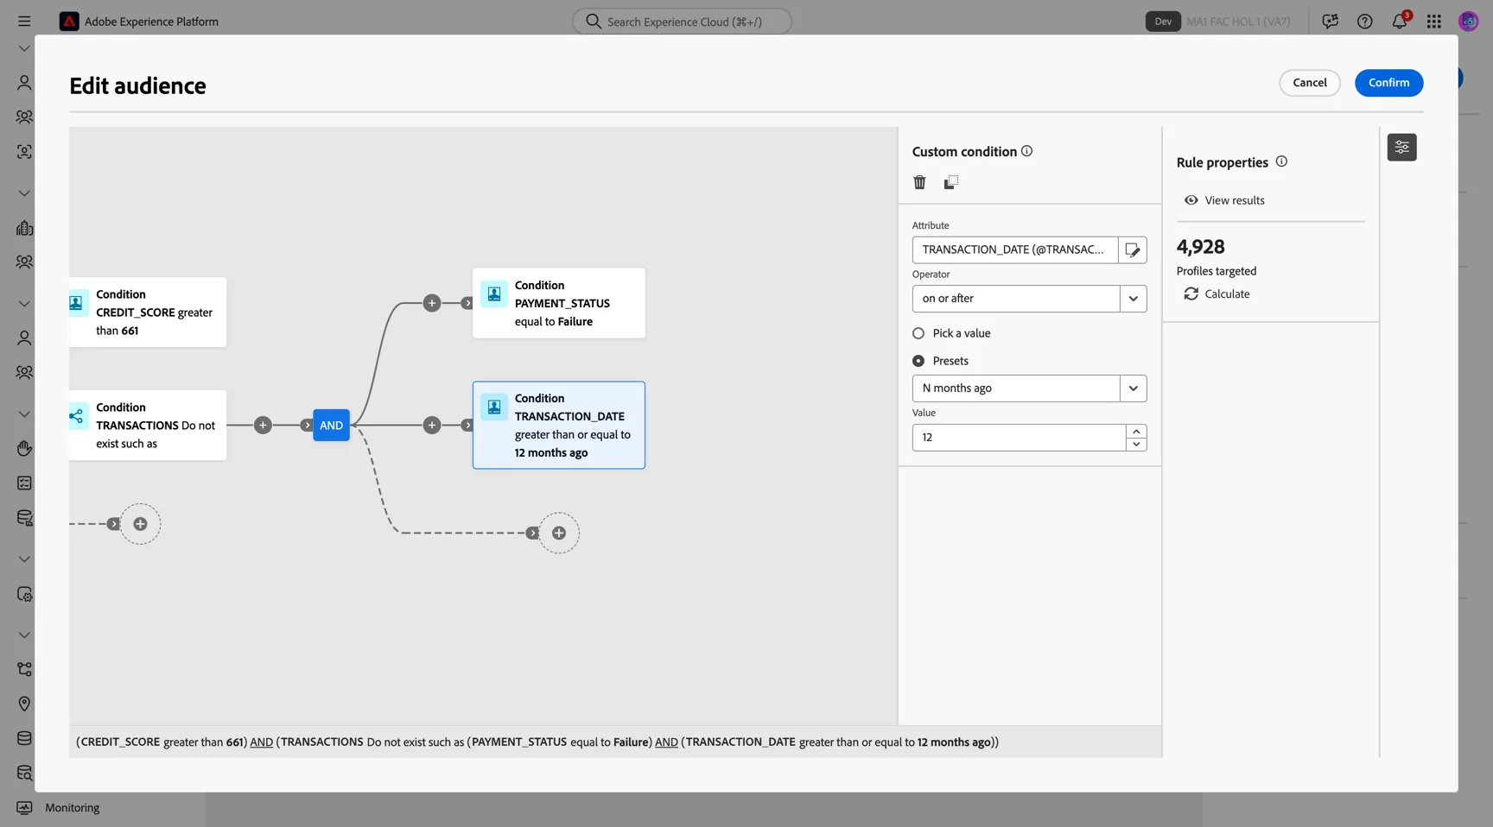This screenshot has height=827, width=1493.
Task: Open the user profile avatar
Action: [1468, 22]
